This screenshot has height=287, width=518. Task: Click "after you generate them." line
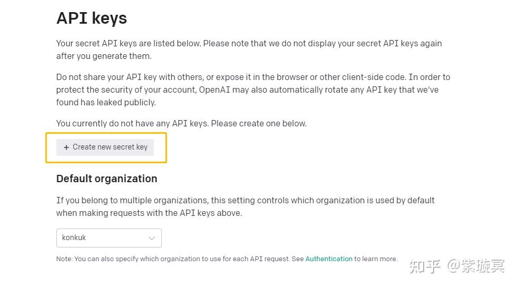pyautogui.click(x=104, y=56)
